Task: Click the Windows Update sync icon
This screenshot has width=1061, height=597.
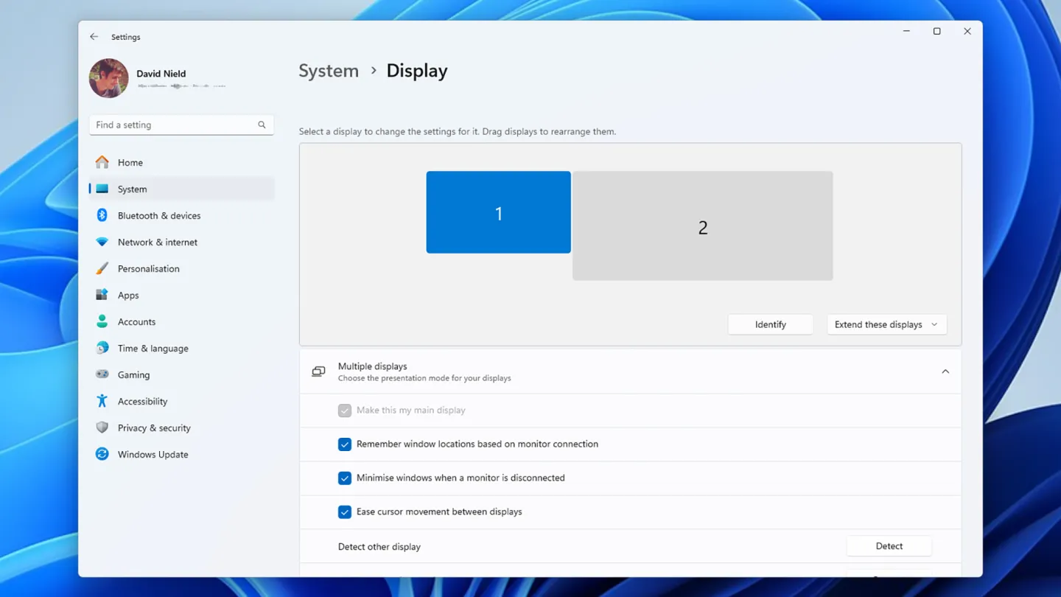Action: coord(102,454)
